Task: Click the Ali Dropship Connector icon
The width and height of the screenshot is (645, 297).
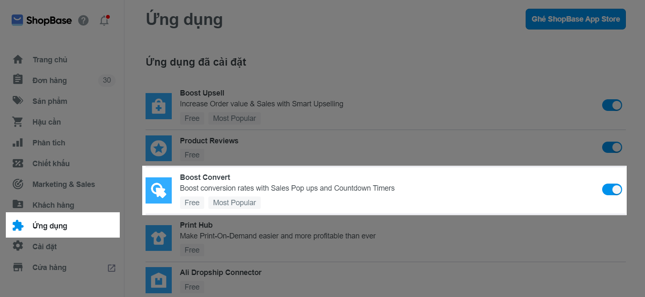Action: coord(158,280)
